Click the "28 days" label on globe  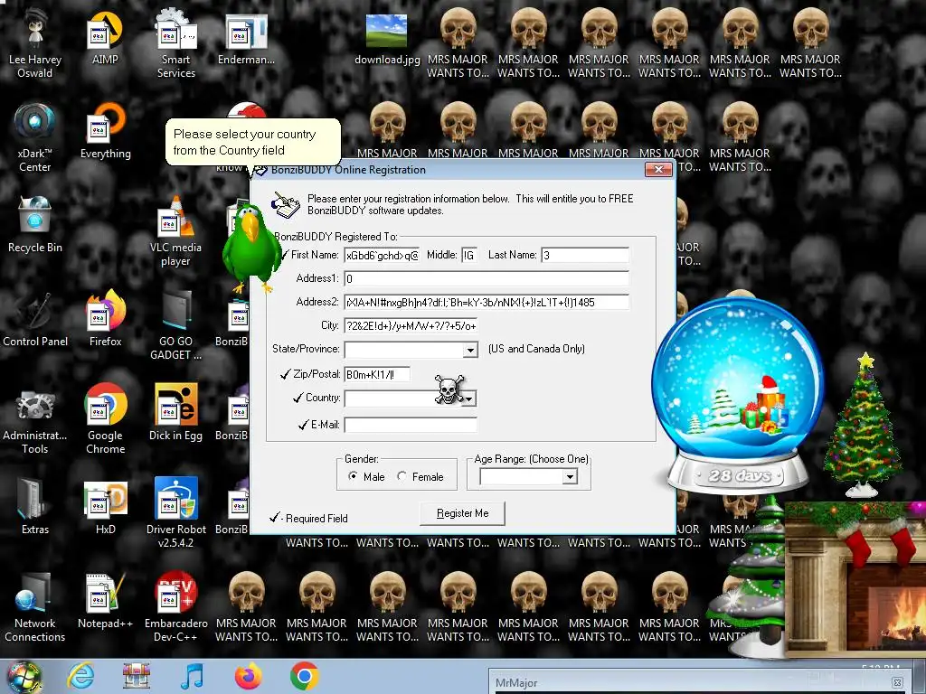click(x=740, y=475)
